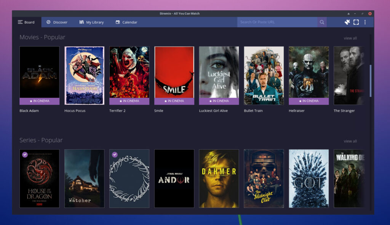This screenshot has height=225, width=390.
Task: Open the Board tab
Action: pos(26,22)
